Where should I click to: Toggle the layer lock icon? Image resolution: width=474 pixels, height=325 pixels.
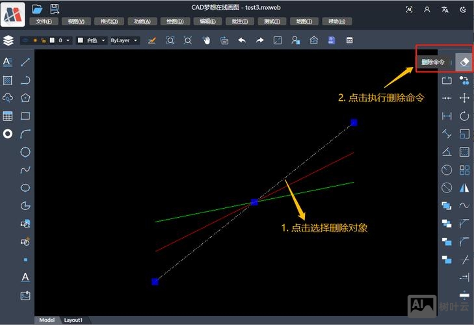(43, 40)
